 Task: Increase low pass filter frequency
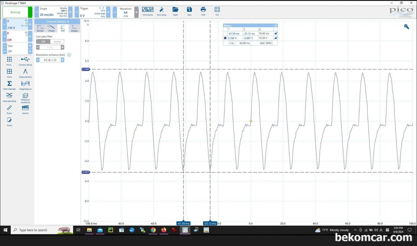click(63, 47)
